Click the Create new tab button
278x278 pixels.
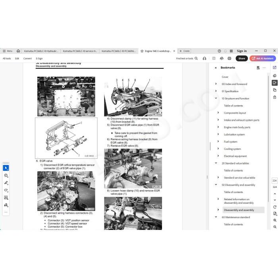[x=184, y=51]
